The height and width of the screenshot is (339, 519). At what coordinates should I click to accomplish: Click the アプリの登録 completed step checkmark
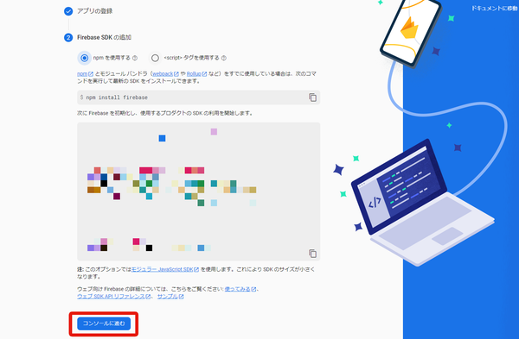click(68, 11)
